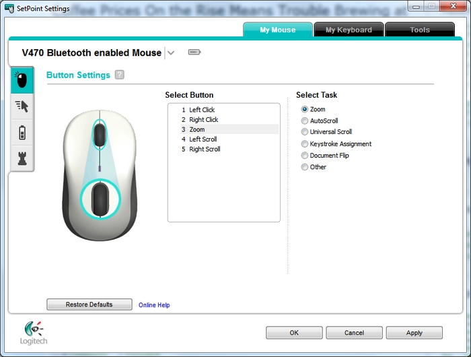This screenshot has height=357, width=471.
Task: Switch to the My Mouse tab
Action: click(278, 30)
